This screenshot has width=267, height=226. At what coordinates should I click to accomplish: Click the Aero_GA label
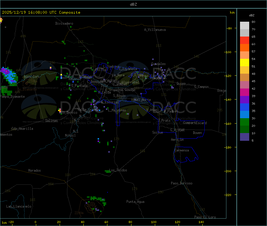(177, 140)
